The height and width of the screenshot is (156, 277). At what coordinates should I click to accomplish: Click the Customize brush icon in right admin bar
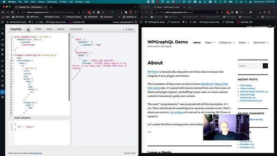tap(168, 22)
